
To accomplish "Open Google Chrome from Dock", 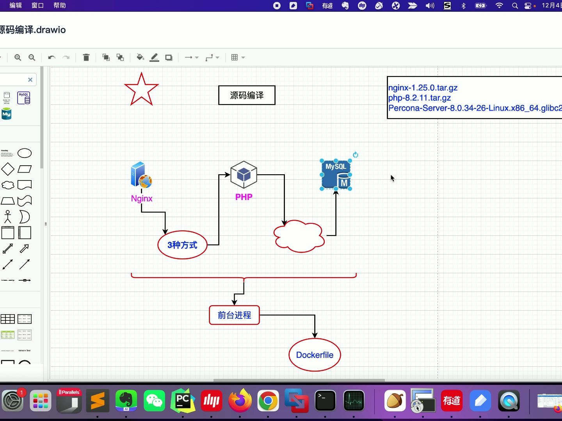I will 268,400.
